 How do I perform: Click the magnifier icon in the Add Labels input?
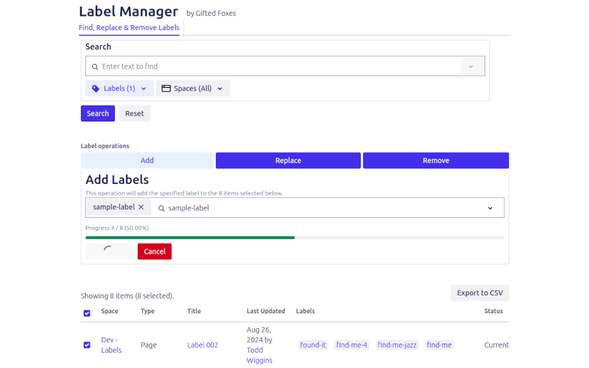pos(161,209)
